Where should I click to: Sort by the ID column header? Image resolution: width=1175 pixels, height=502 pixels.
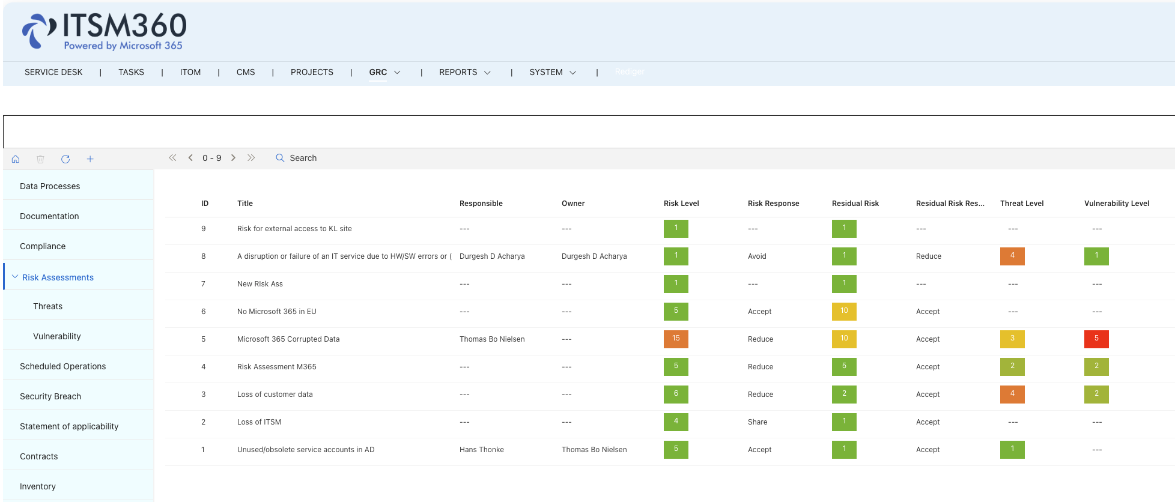[205, 204]
